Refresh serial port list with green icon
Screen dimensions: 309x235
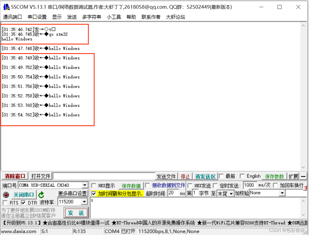tap(41, 194)
